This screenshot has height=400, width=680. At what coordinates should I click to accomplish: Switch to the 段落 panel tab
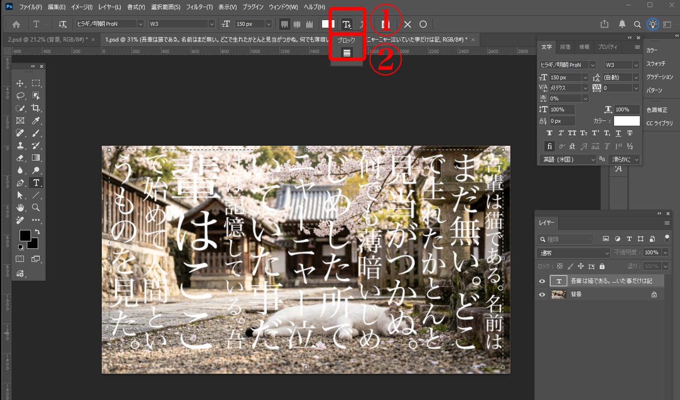(x=564, y=47)
